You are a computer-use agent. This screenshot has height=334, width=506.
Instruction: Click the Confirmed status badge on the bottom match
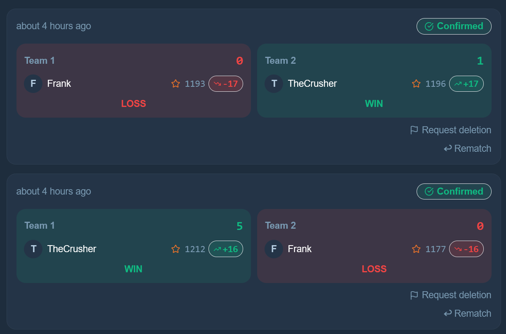point(454,191)
